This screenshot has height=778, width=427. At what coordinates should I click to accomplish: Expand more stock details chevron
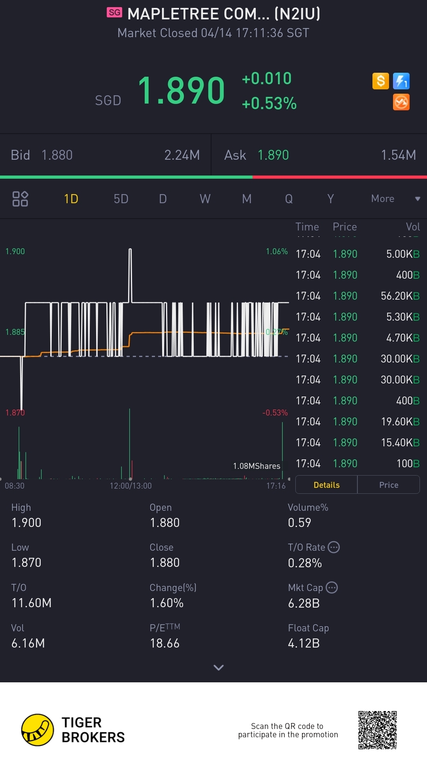218,667
